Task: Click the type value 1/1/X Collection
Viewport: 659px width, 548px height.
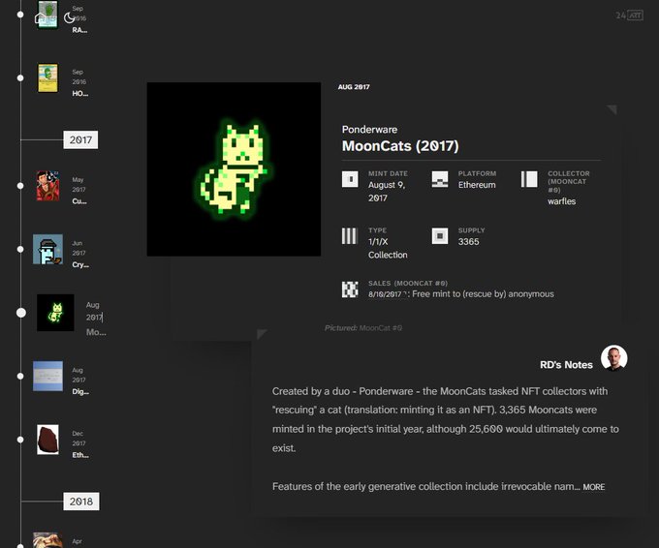Action: click(388, 248)
